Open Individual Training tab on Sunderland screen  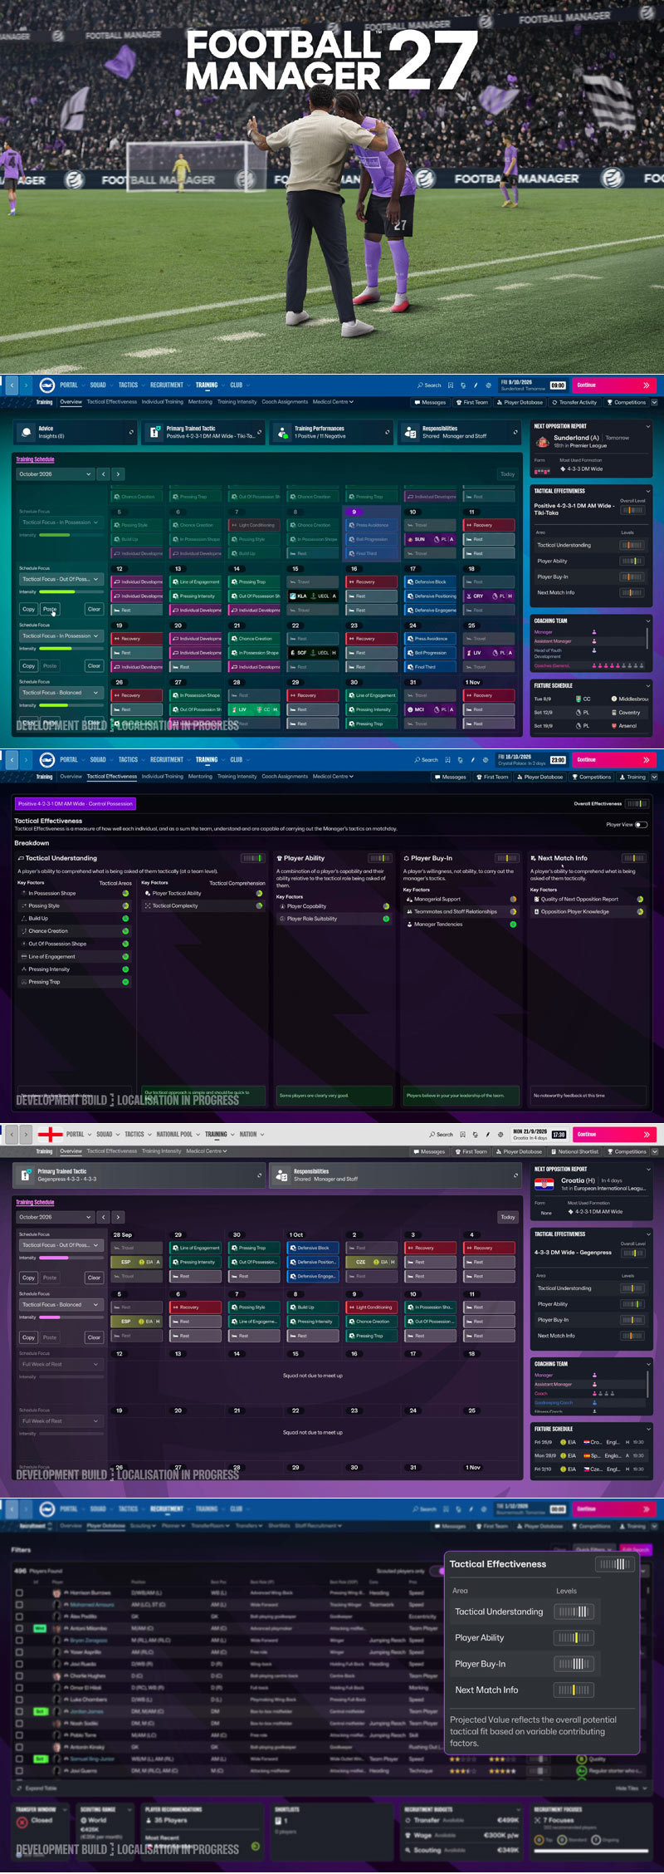coord(163,402)
